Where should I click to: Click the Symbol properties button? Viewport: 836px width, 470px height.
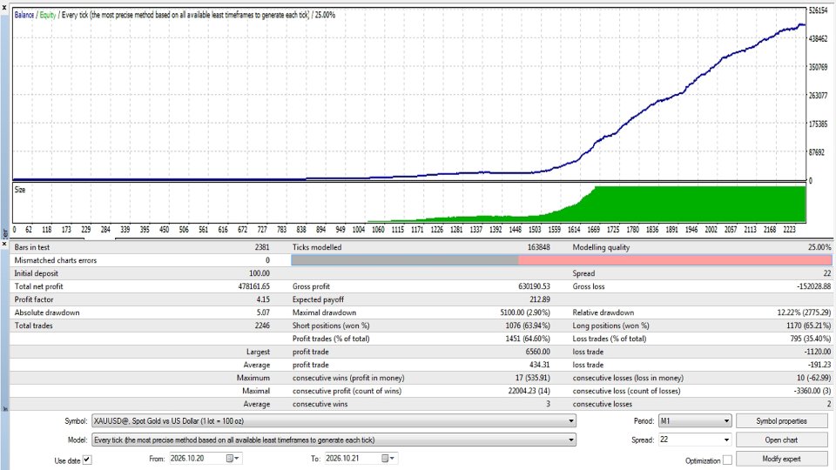pyautogui.click(x=781, y=421)
